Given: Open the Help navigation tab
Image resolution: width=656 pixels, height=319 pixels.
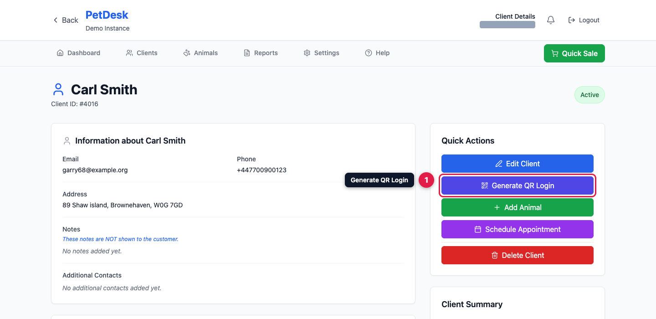Looking at the screenshot, I should [377, 53].
